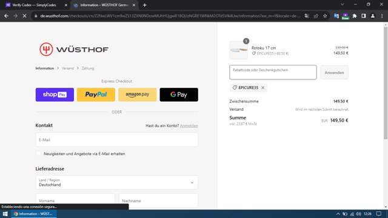Close the Information – WÜSTHOF tab
Viewport: 388px width, 218px height.
point(134,5)
